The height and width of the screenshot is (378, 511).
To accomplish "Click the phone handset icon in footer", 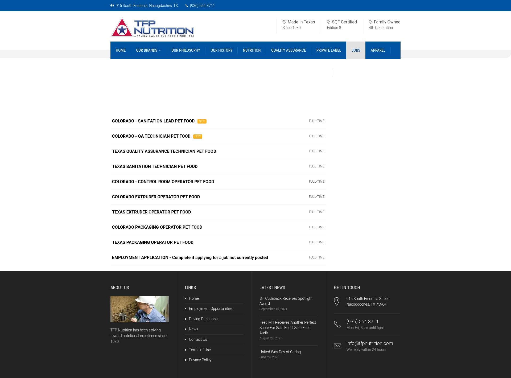I will pos(337,324).
